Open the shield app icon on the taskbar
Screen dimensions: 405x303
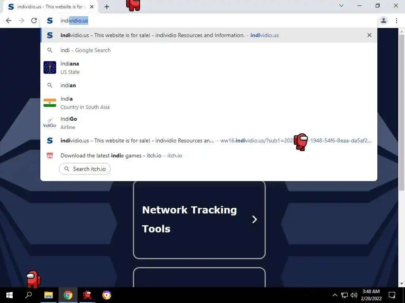click(x=107, y=295)
